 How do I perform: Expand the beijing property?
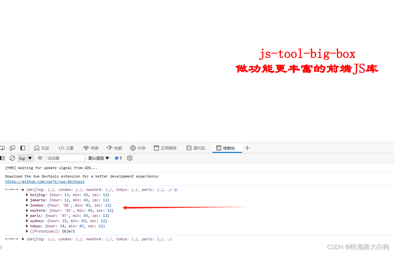27,195
